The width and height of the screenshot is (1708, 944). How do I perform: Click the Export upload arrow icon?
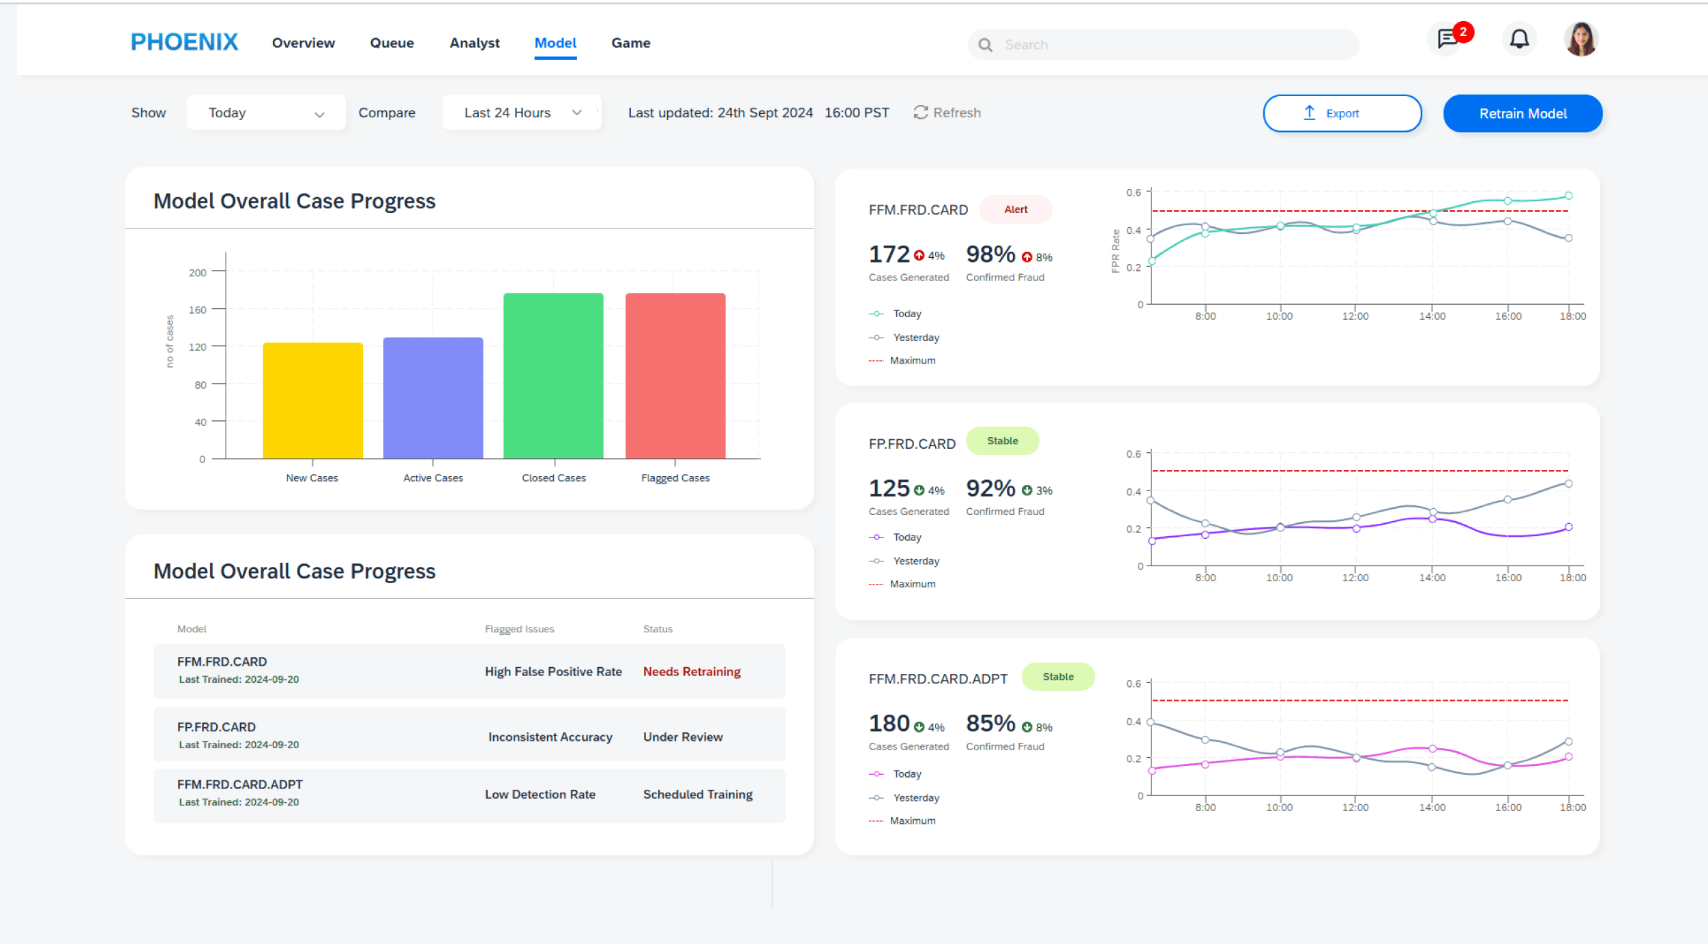pos(1309,113)
